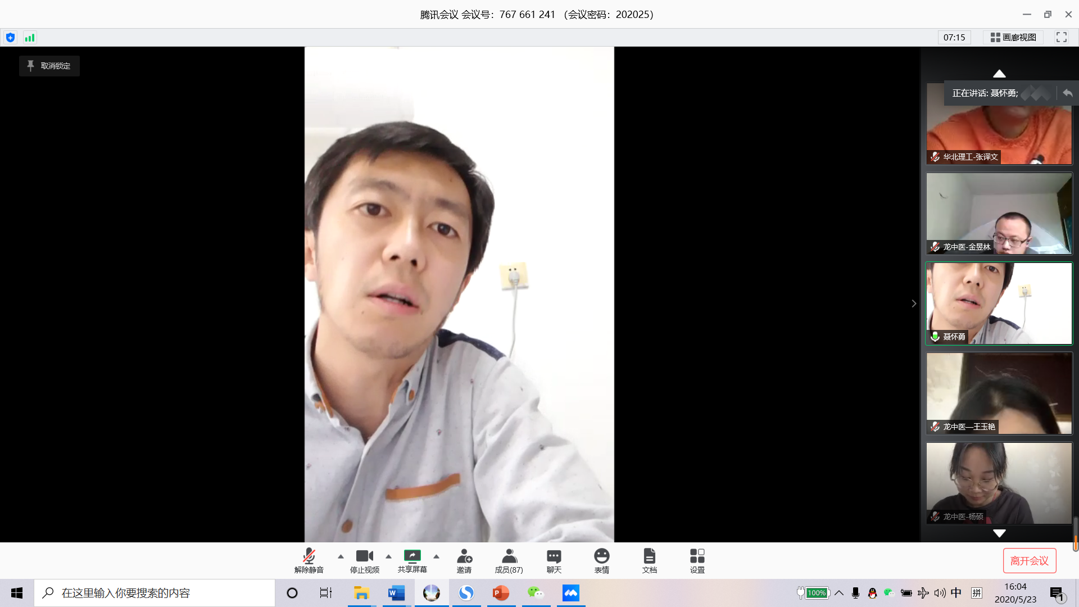Unmute microphone with 解除静音 button
The height and width of the screenshot is (607, 1079).
click(x=309, y=560)
